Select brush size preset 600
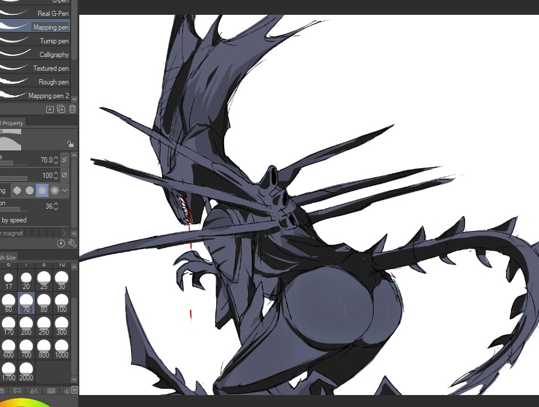The image size is (539, 407). pos(8,349)
